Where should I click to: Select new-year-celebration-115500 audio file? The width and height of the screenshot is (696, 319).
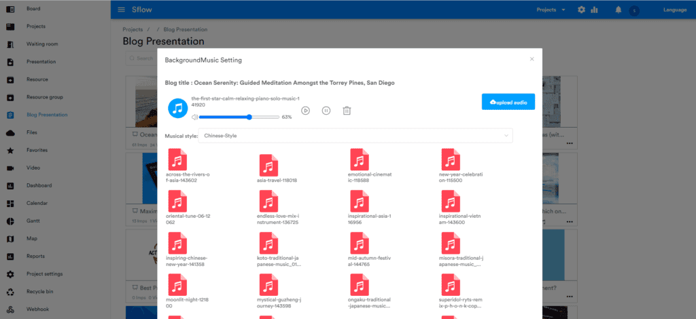coord(449,159)
